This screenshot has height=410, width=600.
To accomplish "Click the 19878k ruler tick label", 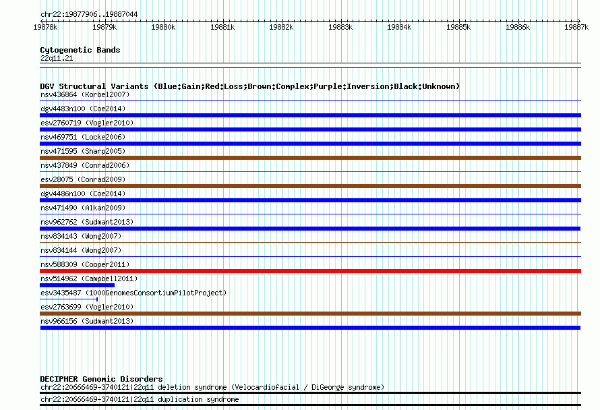I will click(x=45, y=27).
